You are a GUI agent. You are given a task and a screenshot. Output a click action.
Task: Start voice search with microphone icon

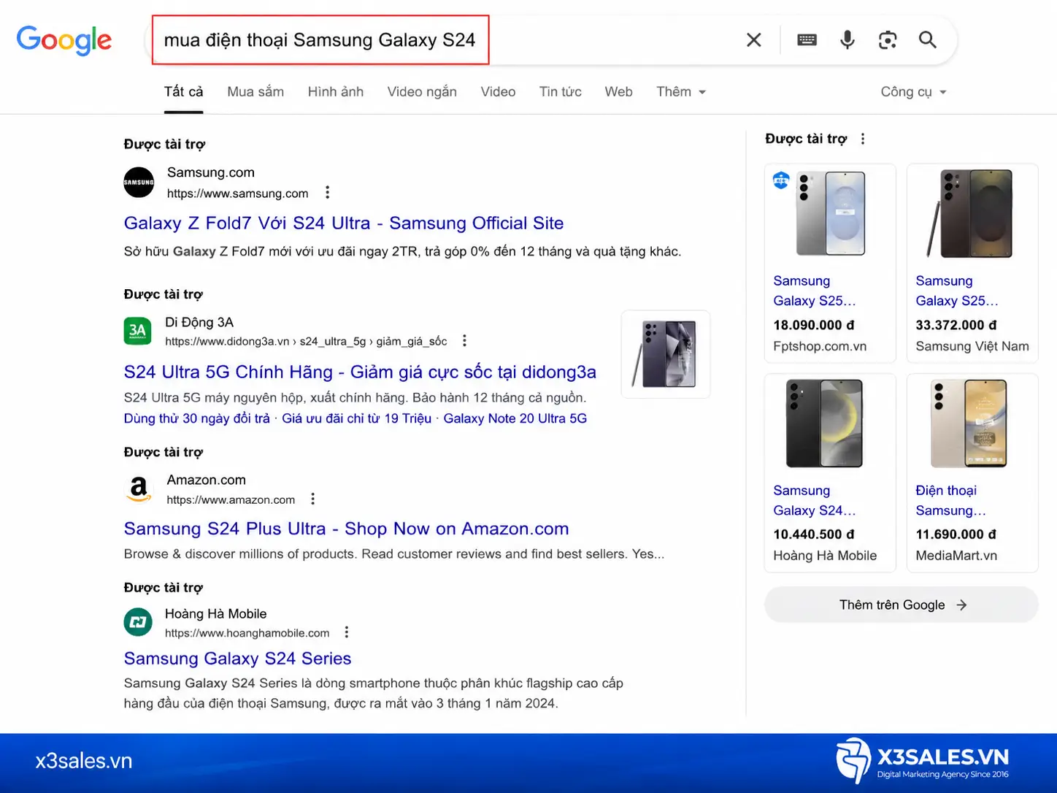(847, 40)
